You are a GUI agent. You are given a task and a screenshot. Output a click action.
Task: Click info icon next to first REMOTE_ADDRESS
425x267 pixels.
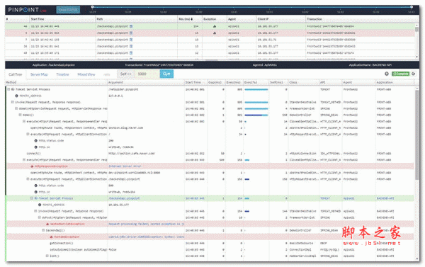[x=16, y=96]
